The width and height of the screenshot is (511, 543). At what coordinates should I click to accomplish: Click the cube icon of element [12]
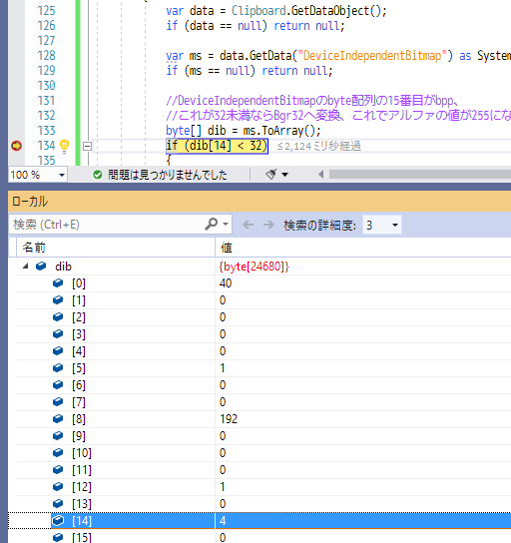click(x=58, y=486)
